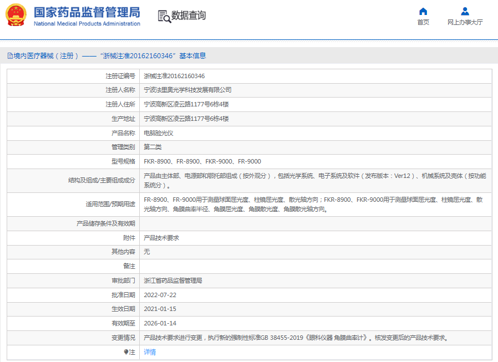Image resolution: width=498 pixels, height=362 pixels.
Task: Select the approving department 浙江省药品监督管理局
Action: 173,281
